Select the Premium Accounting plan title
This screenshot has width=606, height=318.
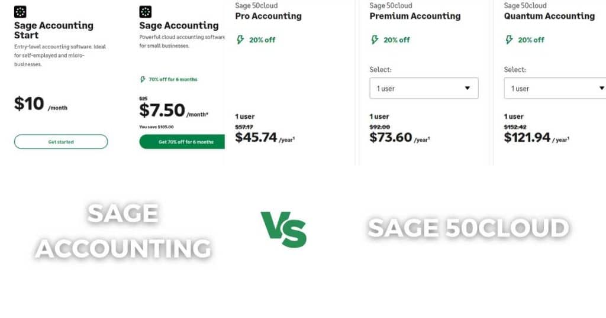pyautogui.click(x=415, y=16)
